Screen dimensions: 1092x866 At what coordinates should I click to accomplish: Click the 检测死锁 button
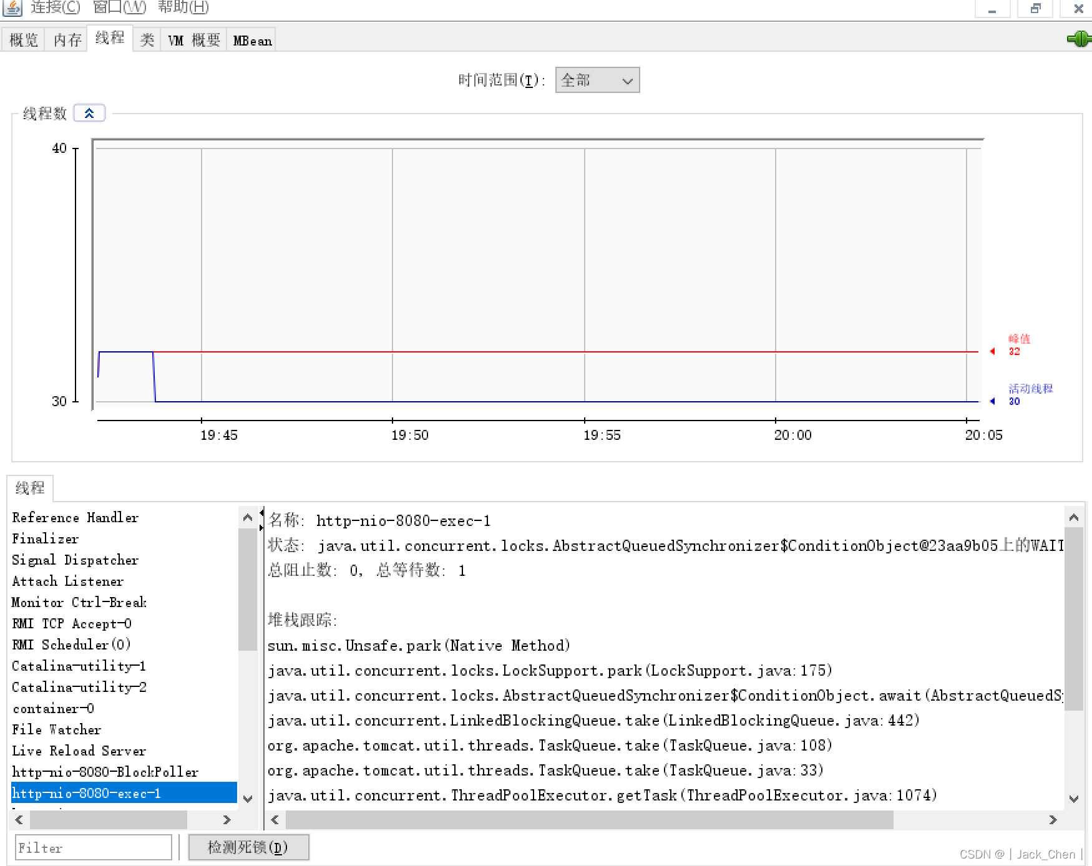248,847
